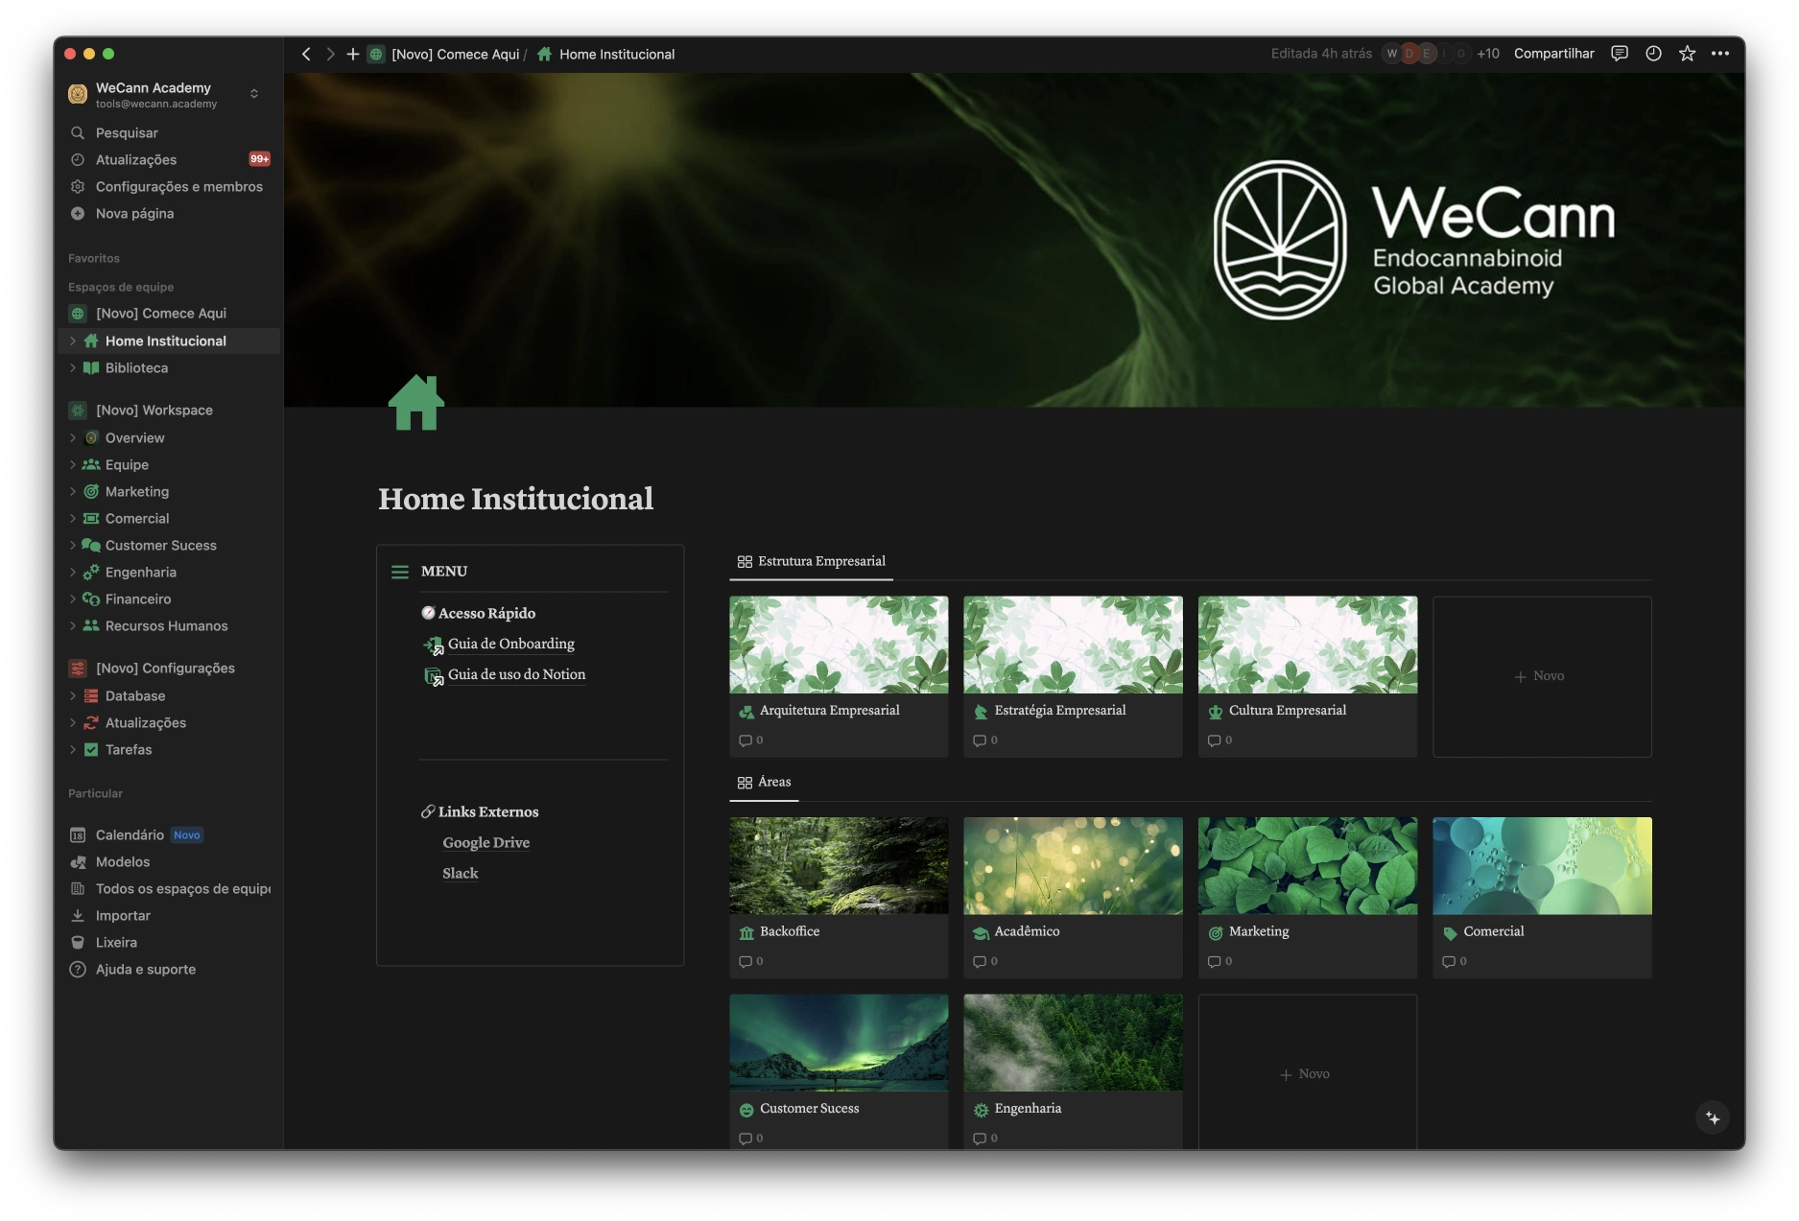
Task: Click the comment icon on Arquitetura Empresarial card
Action: (x=746, y=740)
